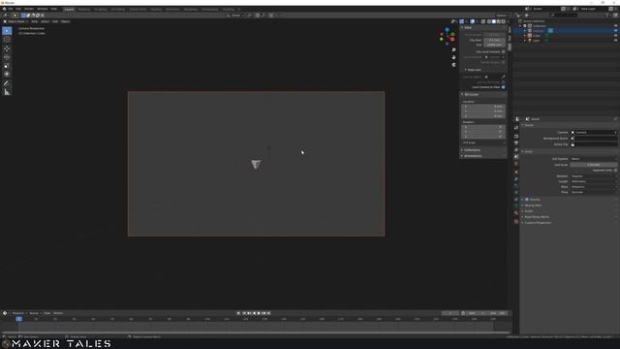
Task: Click 3D Cursor Location X field
Action: [x=483, y=107]
